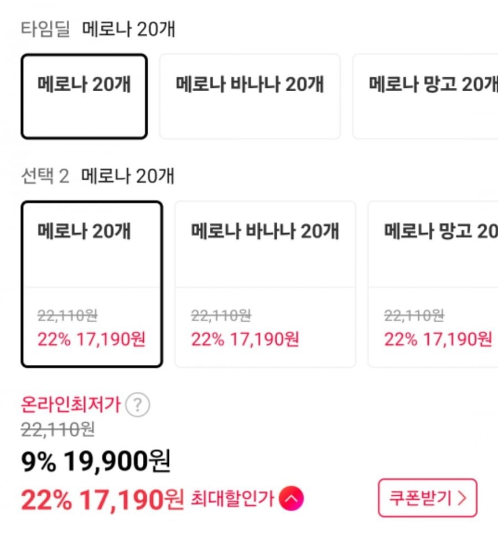Collapse the red chevron beside 최대할인가
Screen dimensions: 498x535
tap(292, 500)
